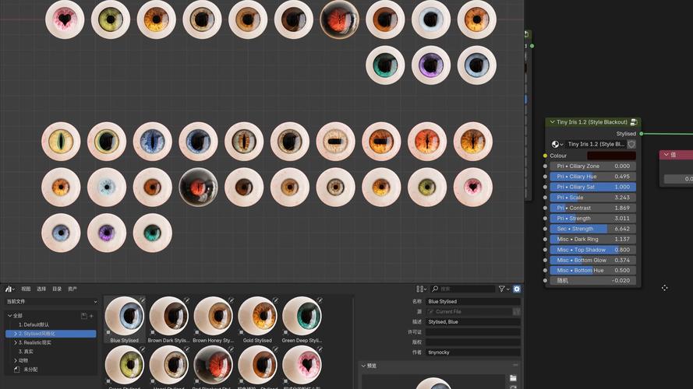Open the 视图 menu in asset browser
Image resolution: width=693 pixels, height=389 pixels.
[x=26, y=289]
